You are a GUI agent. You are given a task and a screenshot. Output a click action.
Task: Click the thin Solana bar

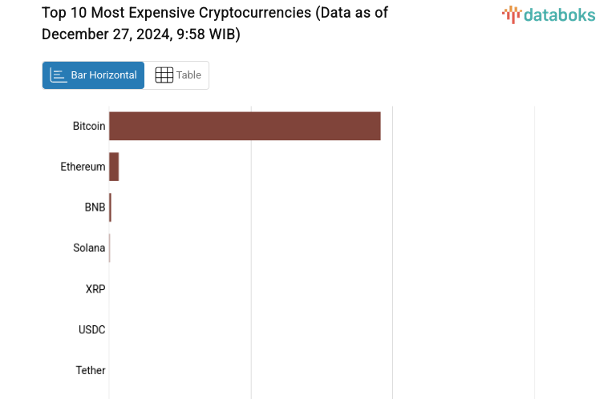coord(109,248)
